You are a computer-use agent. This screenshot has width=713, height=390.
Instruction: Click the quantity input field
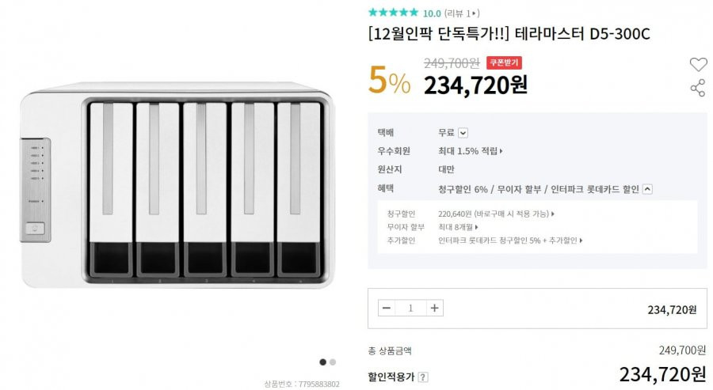tap(410, 309)
